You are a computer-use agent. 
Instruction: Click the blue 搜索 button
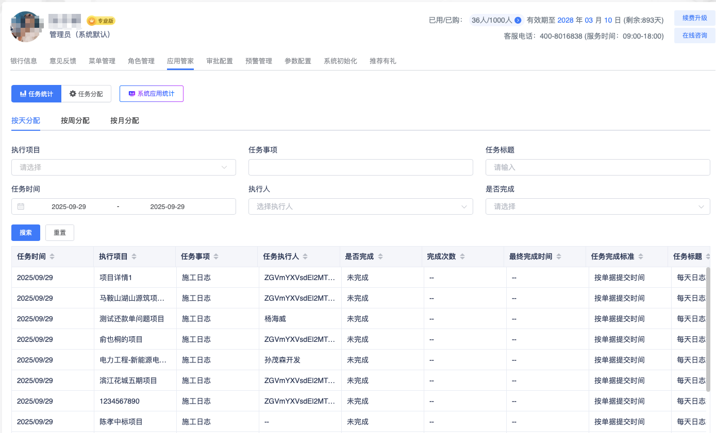click(x=26, y=233)
